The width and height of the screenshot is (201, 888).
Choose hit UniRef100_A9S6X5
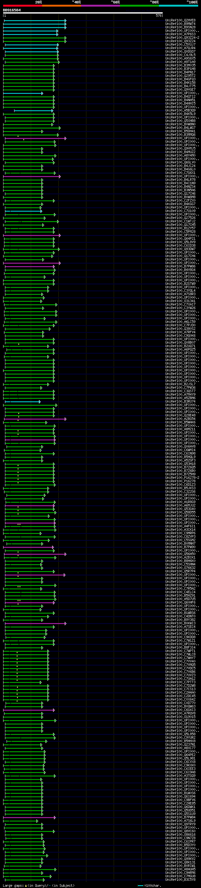tap(180, 58)
